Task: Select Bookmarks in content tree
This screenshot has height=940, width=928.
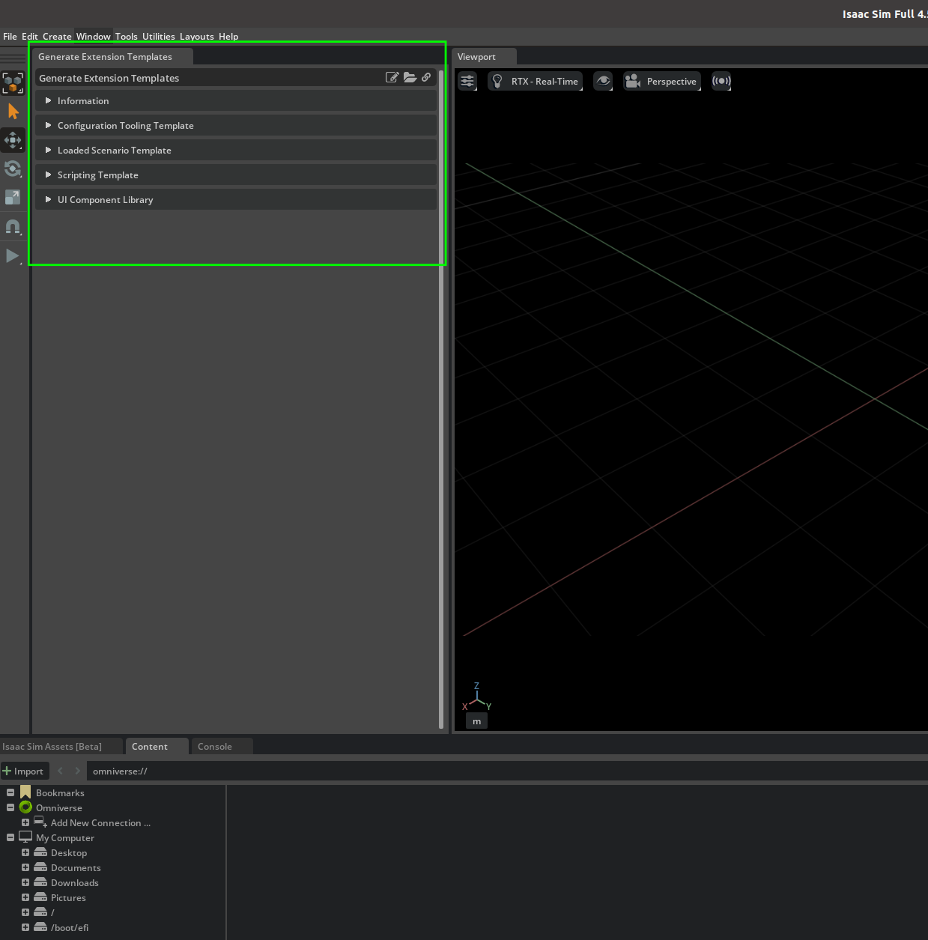Action: click(60, 792)
